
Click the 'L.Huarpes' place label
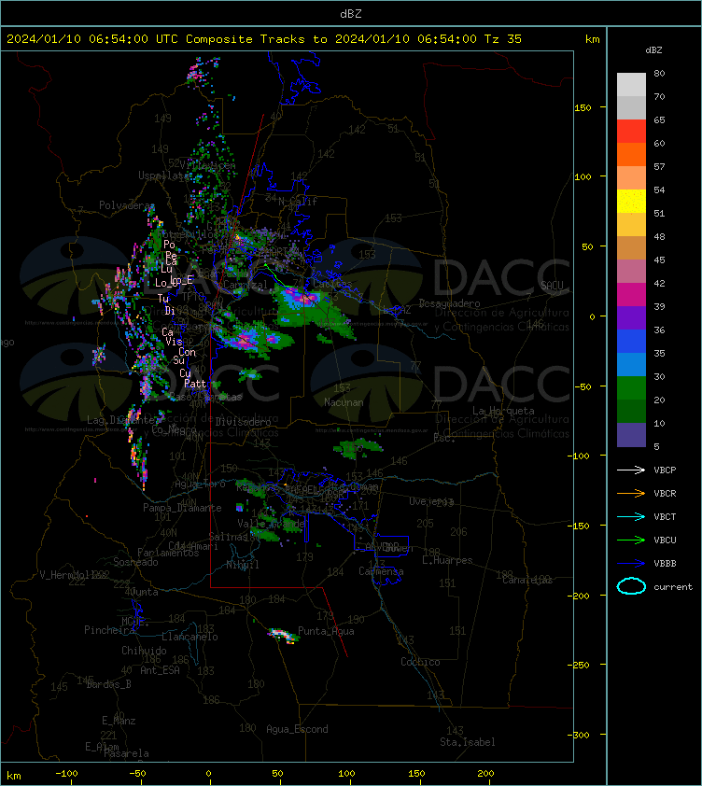[x=447, y=560]
